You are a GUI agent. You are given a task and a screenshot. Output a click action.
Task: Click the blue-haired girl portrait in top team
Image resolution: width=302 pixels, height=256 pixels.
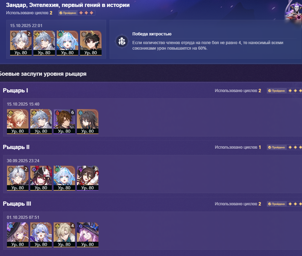pos(67,43)
